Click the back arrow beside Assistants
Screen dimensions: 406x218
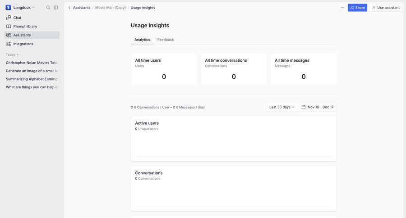pos(69,8)
